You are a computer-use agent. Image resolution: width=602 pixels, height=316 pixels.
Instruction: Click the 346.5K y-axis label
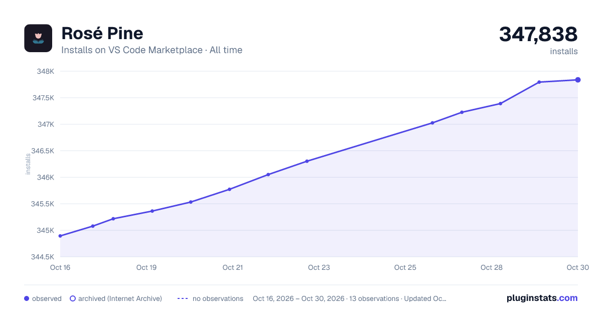[43, 151]
